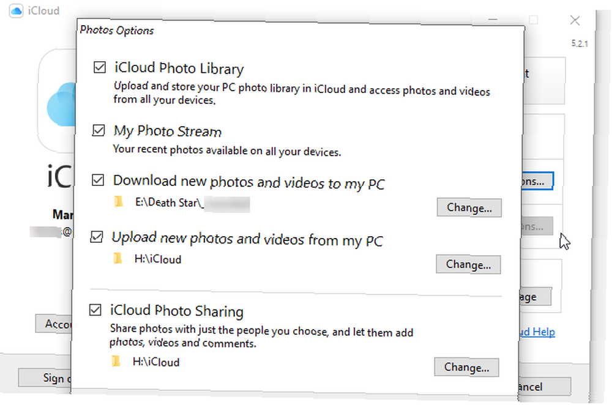Image resolution: width=612 pixels, height=405 pixels.
Task: Click folder icon under Upload new photos
Action: (x=118, y=258)
